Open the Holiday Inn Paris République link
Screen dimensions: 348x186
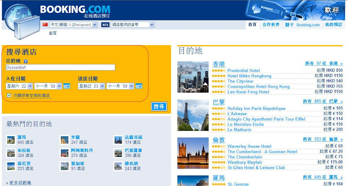[x=257, y=108]
